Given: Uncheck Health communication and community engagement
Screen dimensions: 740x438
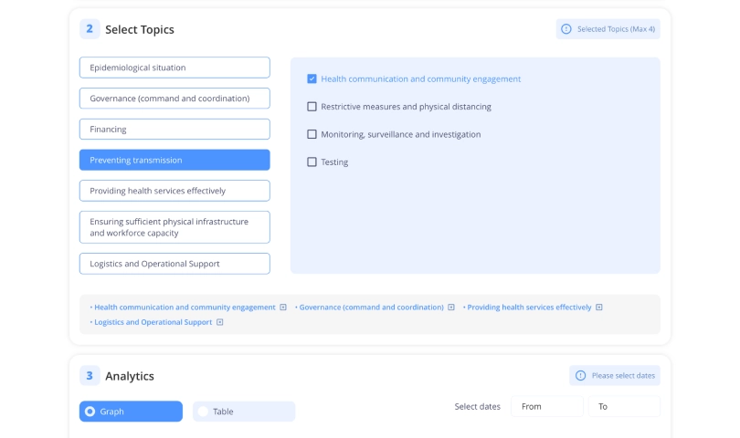Looking at the screenshot, I should point(312,79).
